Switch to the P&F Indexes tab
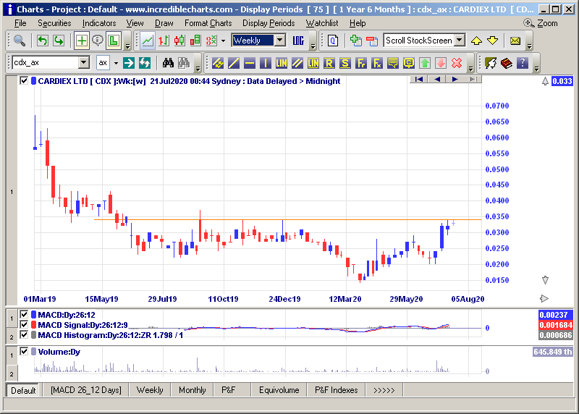This screenshot has width=579, height=414. [x=337, y=390]
